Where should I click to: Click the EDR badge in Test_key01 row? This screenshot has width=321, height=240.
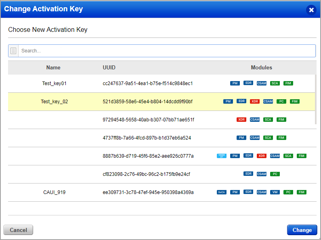pyautogui.click(x=248, y=83)
